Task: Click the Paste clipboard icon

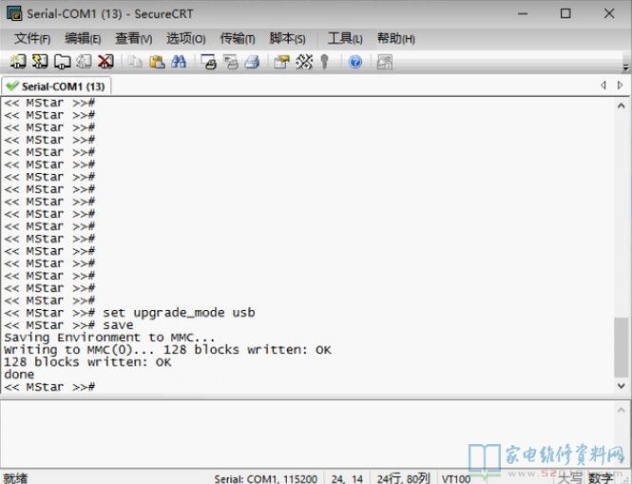Action: pos(157,62)
